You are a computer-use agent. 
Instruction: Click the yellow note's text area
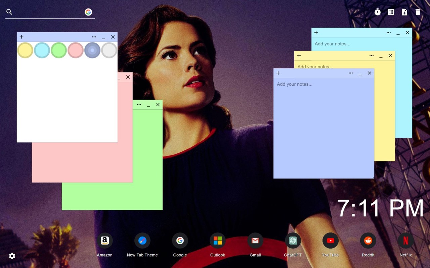pyautogui.click(x=345, y=65)
